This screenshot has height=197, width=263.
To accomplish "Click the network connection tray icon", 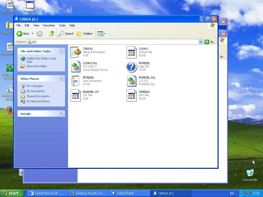I will click(x=244, y=193).
